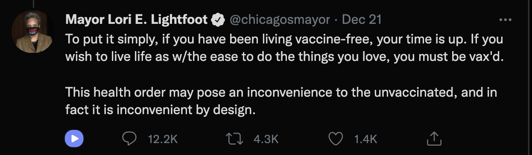Click paragraph beginning 'This health order may'
532x155 pixels.
click(281, 101)
